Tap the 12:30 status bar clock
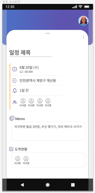Viewport: 95px width, 193px height. coord(10,7)
